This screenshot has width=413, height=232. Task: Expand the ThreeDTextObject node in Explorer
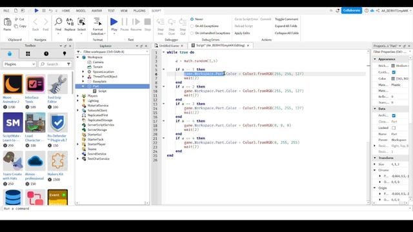83,77
